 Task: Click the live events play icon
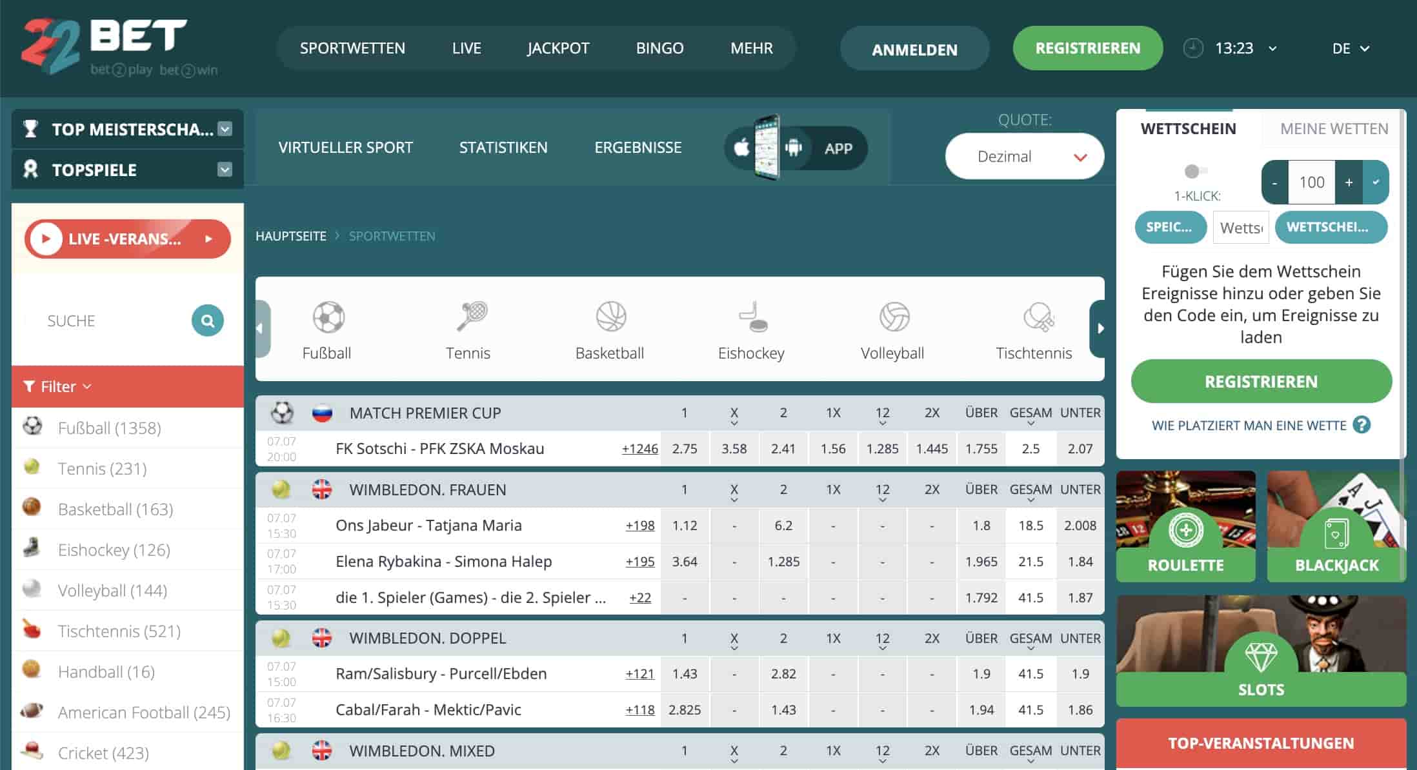[46, 239]
